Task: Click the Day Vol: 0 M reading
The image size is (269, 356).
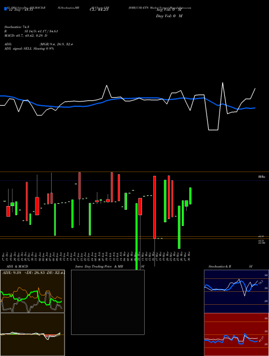Action: pos(169,16)
